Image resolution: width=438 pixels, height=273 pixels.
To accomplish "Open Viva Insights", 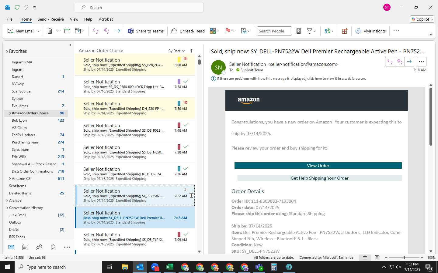I will pyautogui.click(x=370, y=31).
